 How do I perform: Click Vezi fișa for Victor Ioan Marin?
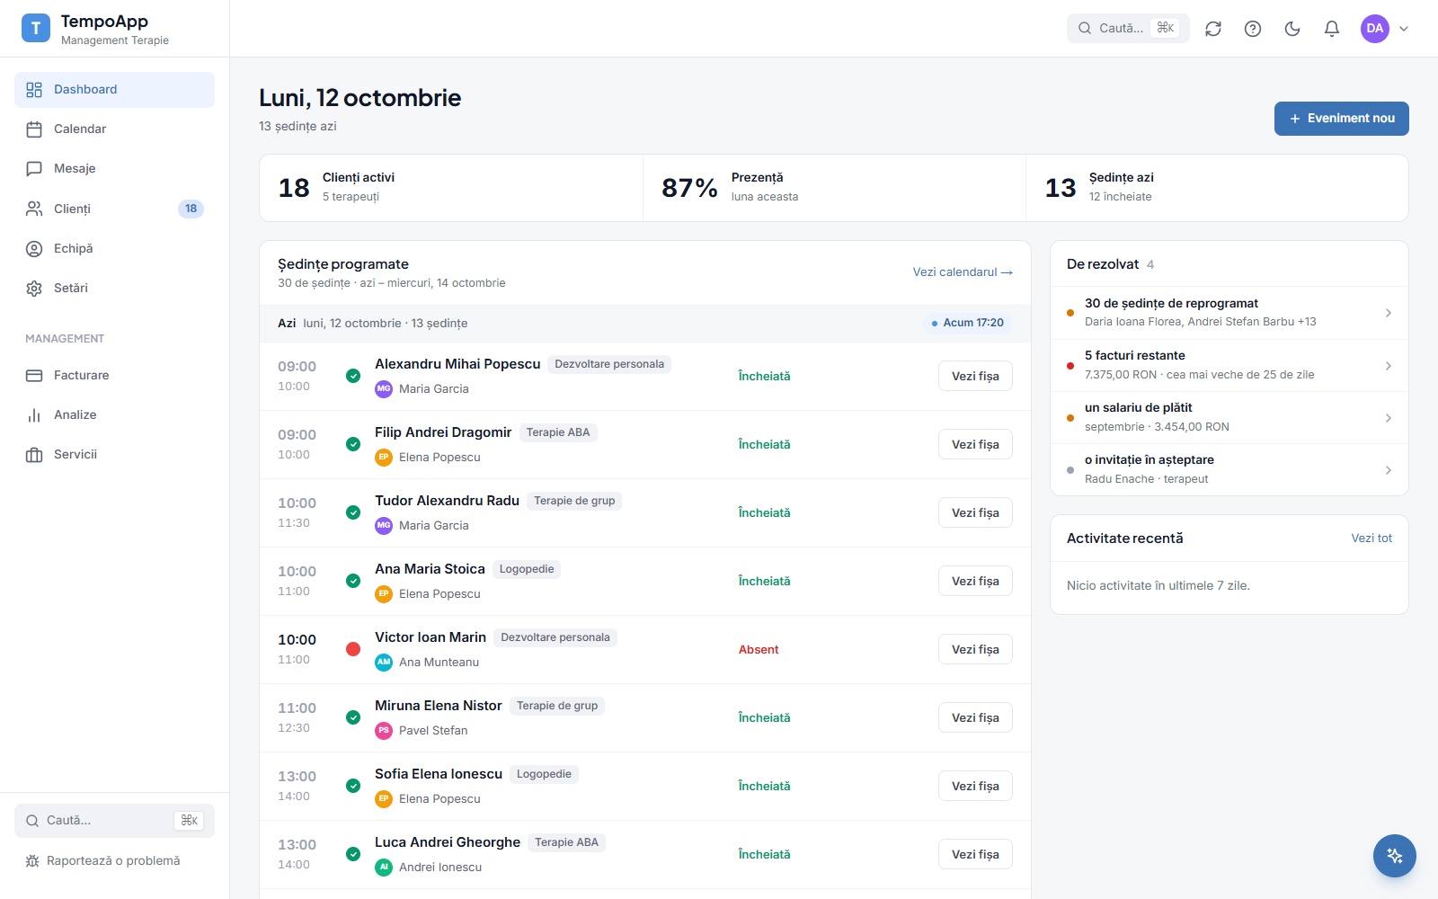[975, 650]
